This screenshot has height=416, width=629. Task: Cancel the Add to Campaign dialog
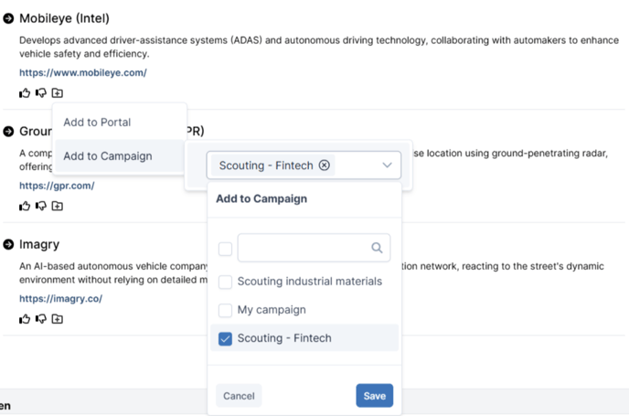pos(239,396)
